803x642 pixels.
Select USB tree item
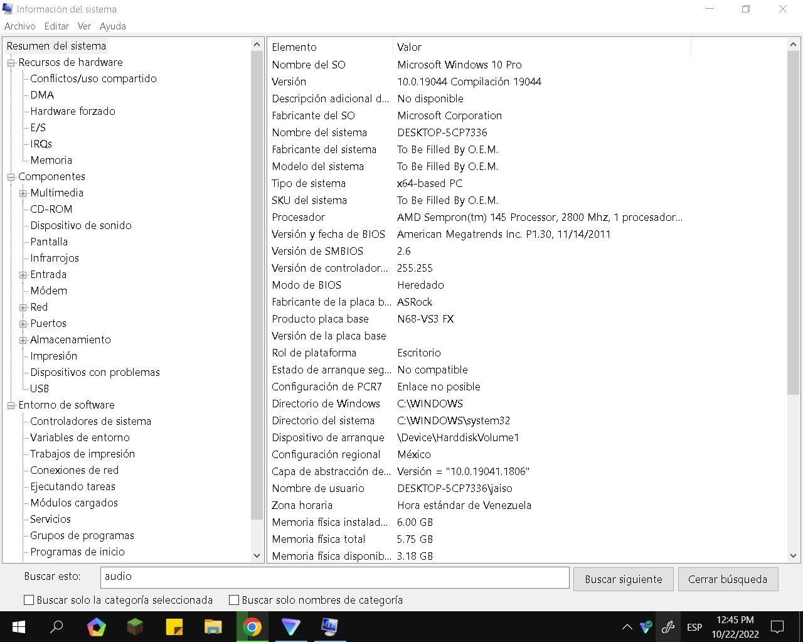[x=39, y=388]
